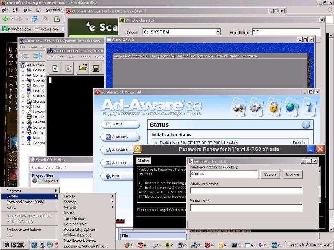
Task: Click EasyTerm greyed record document icon
Action: pyautogui.click(x=68, y=68)
